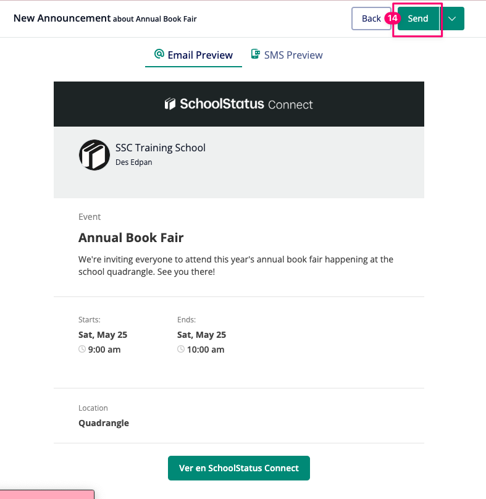
Task: Click the SMS phone icon
Action: coord(255,54)
